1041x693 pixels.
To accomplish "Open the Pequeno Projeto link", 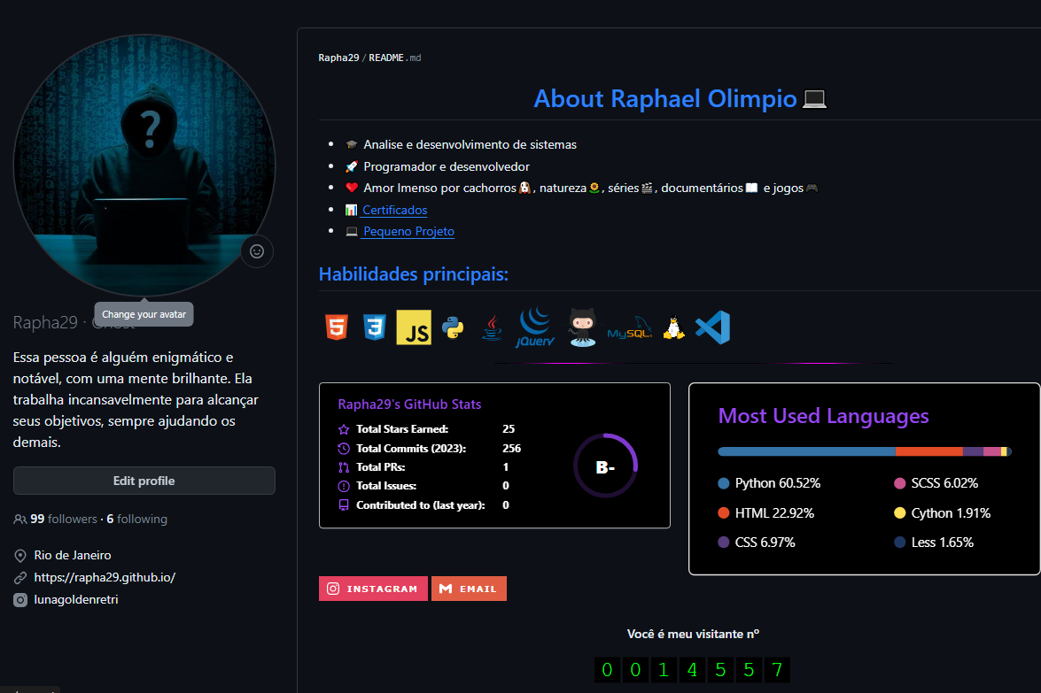I will pos(408,231).
